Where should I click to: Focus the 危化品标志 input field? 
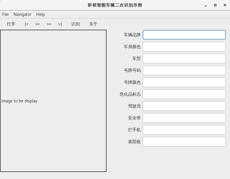[x=184, y=94]
